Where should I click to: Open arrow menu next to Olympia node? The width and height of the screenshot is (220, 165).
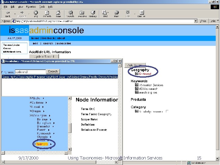[50, 137]
